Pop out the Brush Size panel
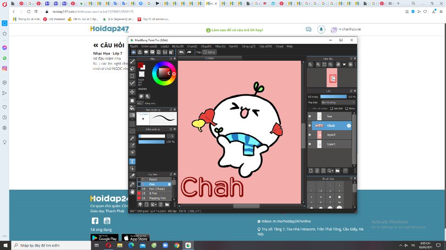This screenshot has width=446, height=250. pos(351,178)
